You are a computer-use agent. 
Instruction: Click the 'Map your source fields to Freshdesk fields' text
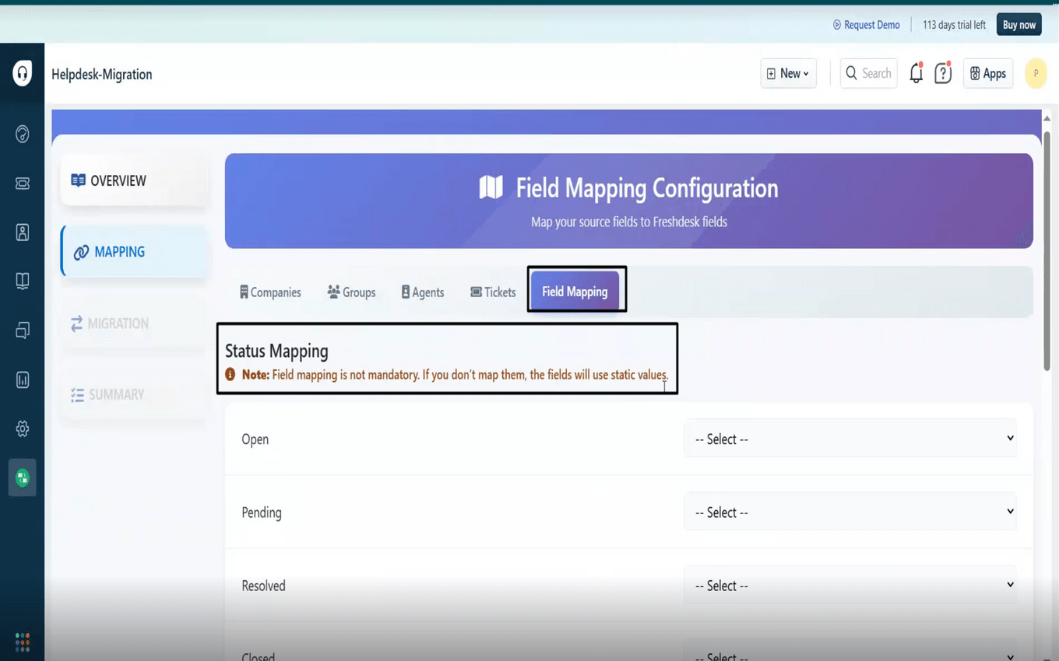click(x=629, y=222)
